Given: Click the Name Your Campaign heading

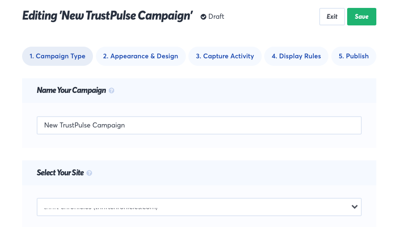Looking at the screenshot, I should (71, 90).
